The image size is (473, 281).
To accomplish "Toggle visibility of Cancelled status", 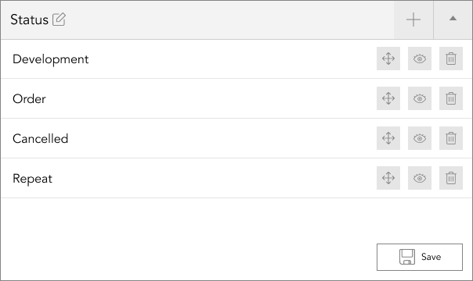I will pos(420,138).
